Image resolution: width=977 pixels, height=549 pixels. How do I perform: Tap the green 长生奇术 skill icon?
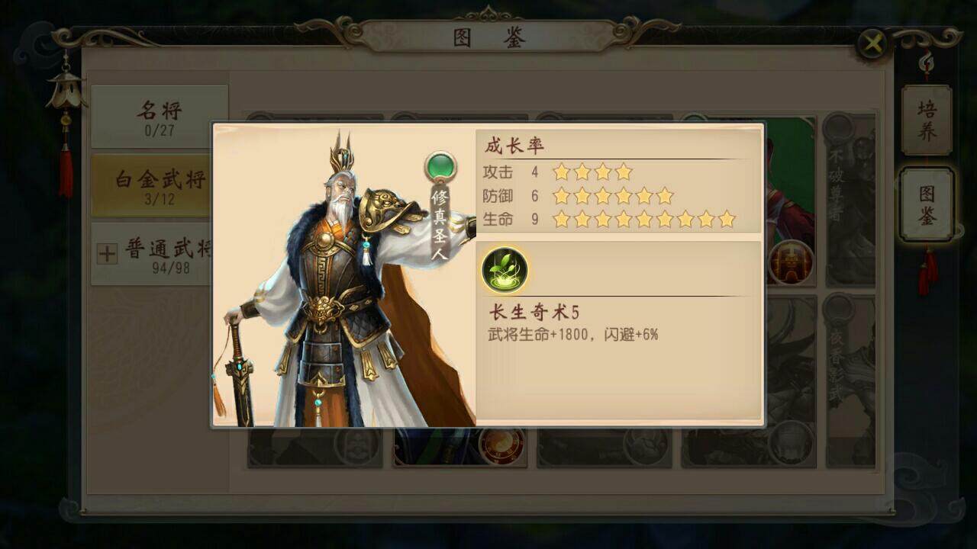click(505, 270)
